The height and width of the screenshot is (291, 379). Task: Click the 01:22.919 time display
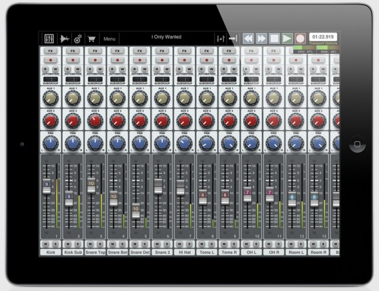(323, 37)
